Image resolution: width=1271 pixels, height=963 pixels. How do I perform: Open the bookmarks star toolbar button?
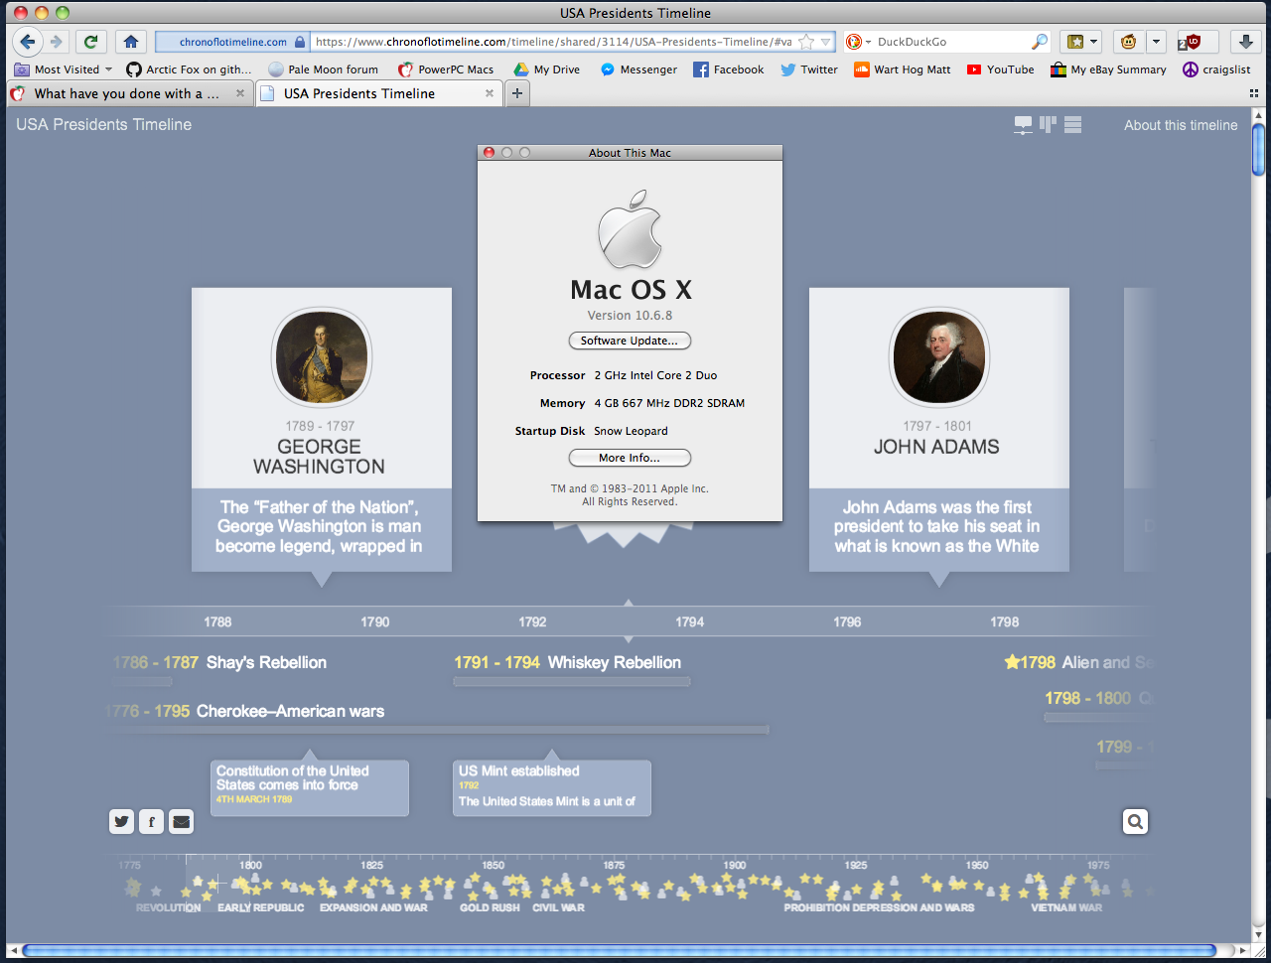click(1074, 42)
